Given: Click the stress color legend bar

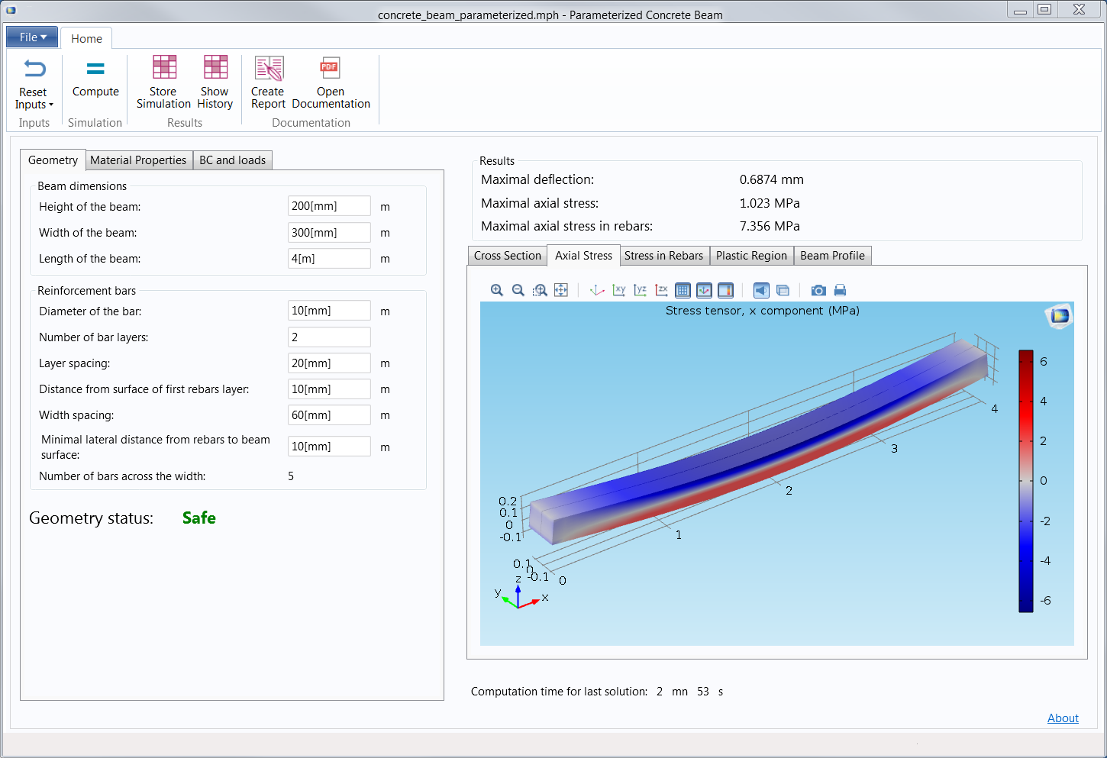Looking at the screenshot, I should click(x=1025, y=481).
